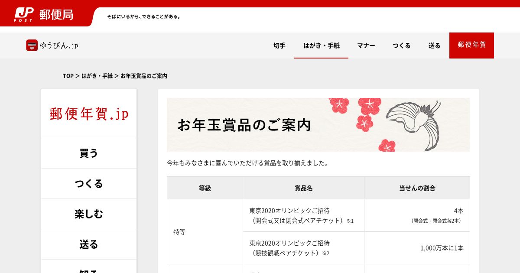Click はがき・手紙 breadcrumb link

(97, 76)
